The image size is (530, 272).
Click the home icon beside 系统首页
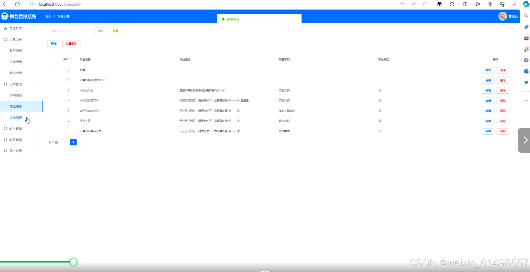click(5, 28)
